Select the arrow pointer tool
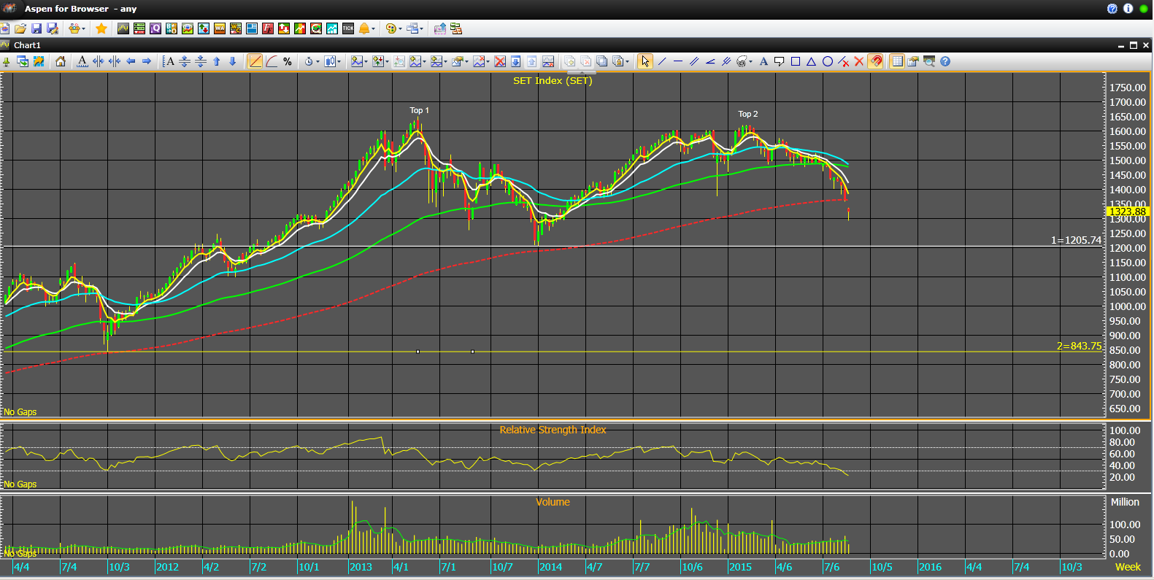The image size is (1154, 580). [645, 61]
